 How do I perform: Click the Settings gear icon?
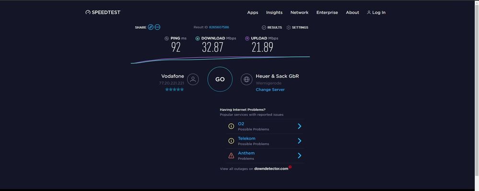point(289,27)
